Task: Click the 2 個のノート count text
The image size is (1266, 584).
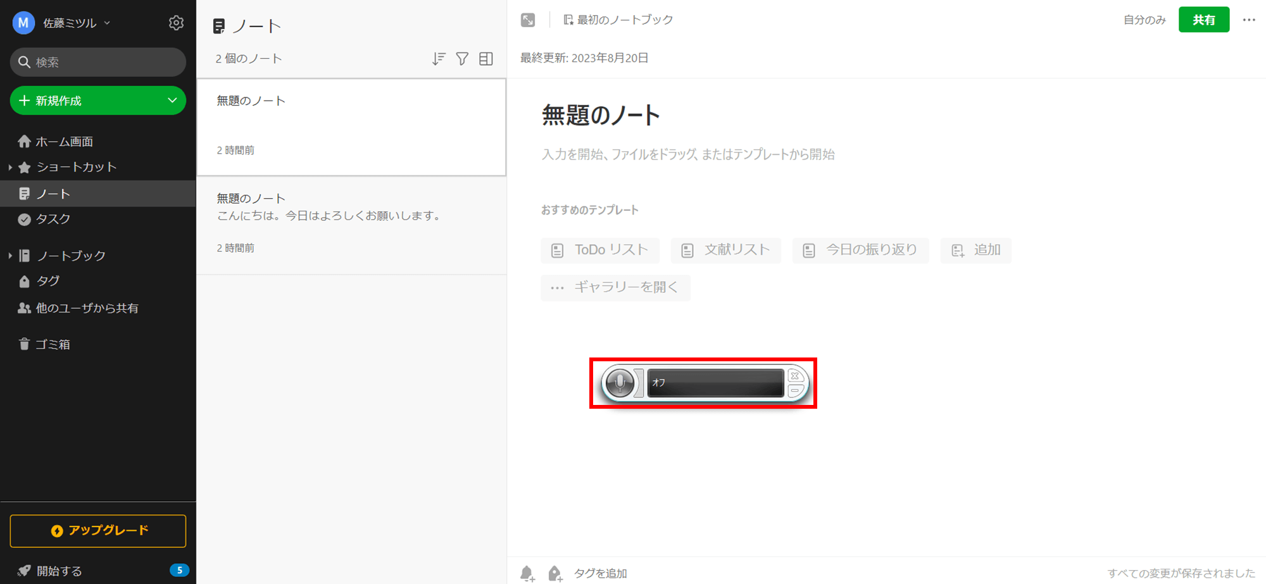Action: [x=249, y=59]
